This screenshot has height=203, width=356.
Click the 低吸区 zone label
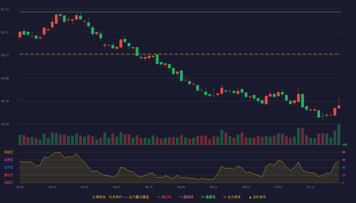(x=9, y=182)
